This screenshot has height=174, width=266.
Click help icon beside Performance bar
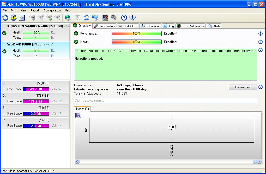click(261, 34)
